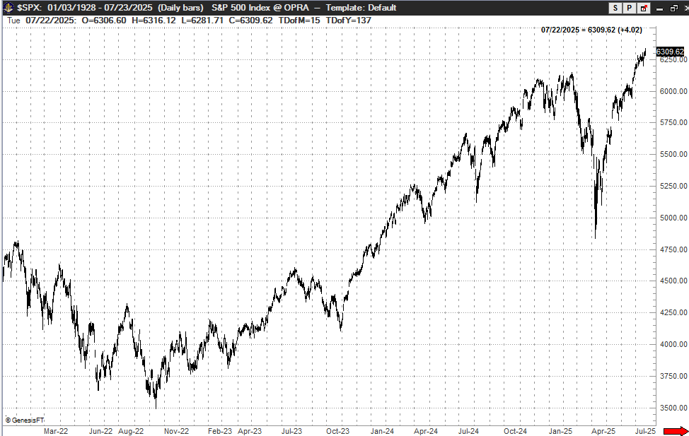Click the 07/22/2025 = 6309.62 data label
This screenshot has width=689, height=436.
tap(591, 30)
